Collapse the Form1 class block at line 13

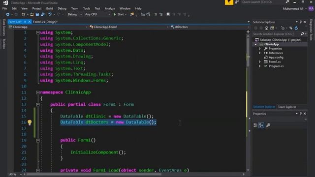(38, 104)
